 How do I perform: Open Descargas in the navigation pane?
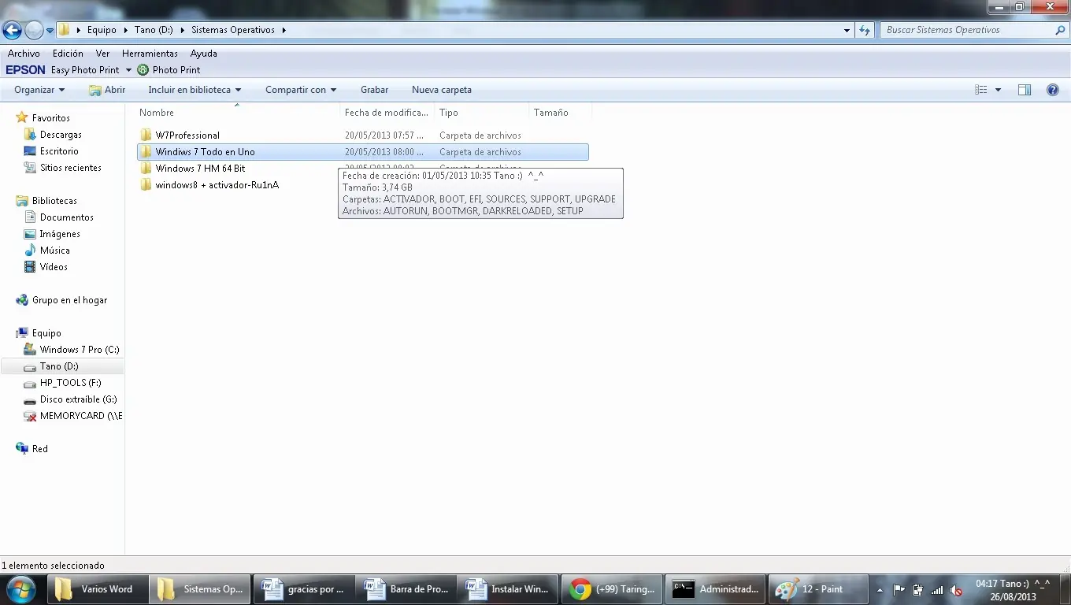click(x=61, y=135)
